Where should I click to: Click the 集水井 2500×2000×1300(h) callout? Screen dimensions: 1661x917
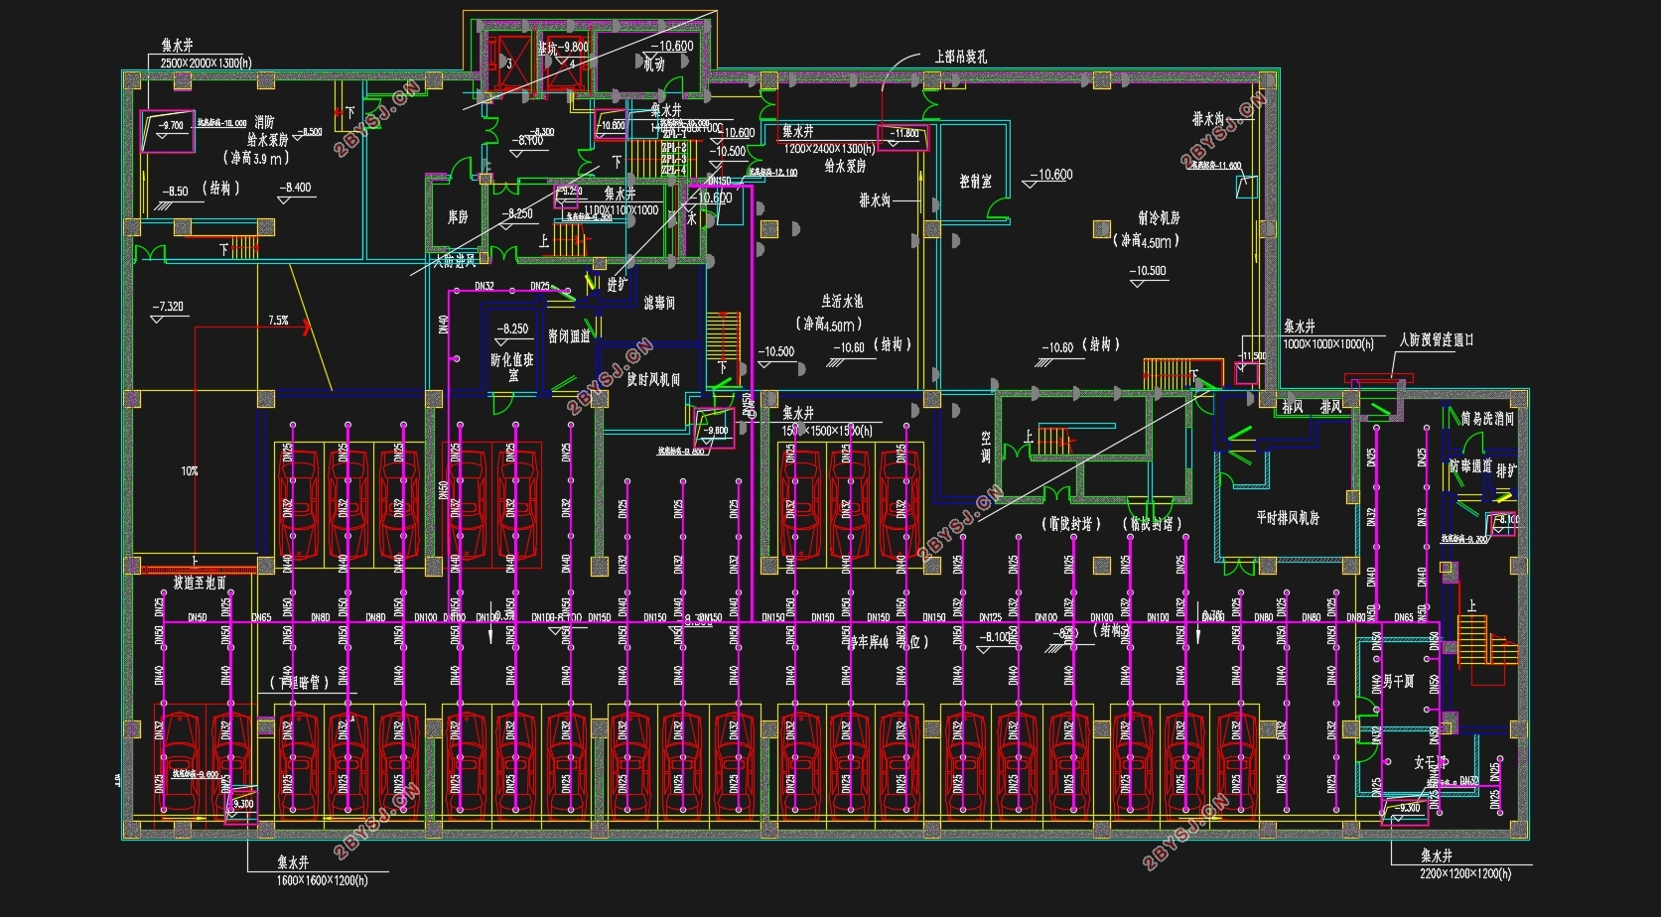(x=200, y=55)
